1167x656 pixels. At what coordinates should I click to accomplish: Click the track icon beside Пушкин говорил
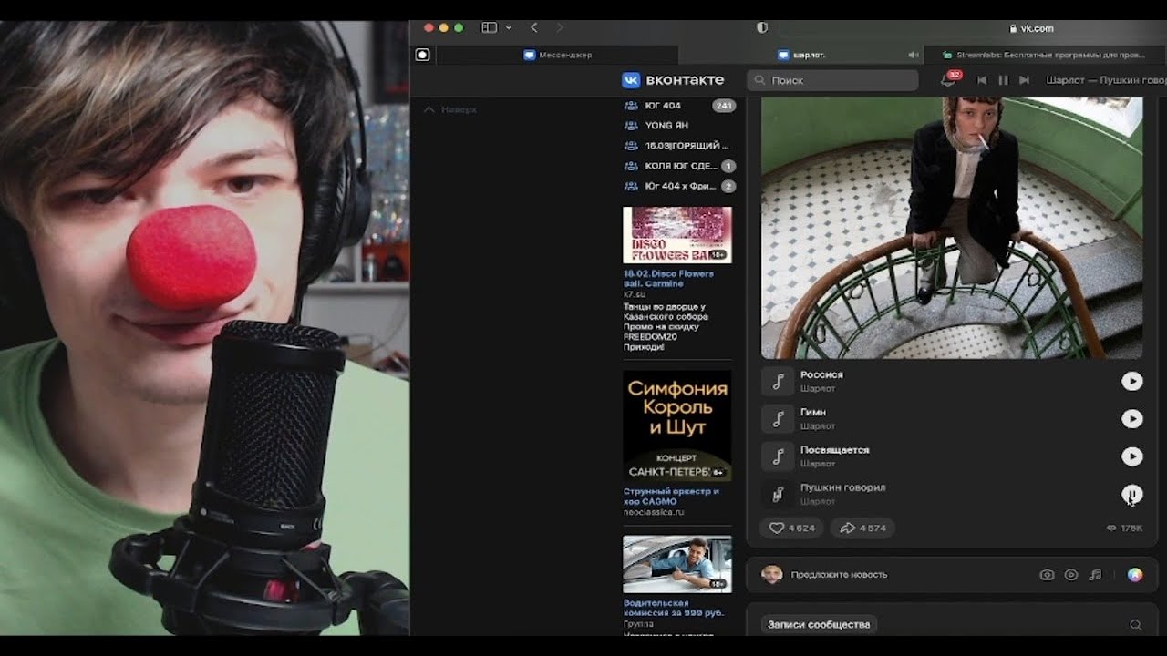(778, 495)
